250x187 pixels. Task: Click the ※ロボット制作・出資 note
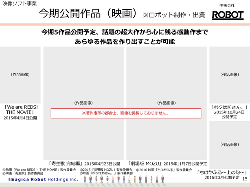174,15
